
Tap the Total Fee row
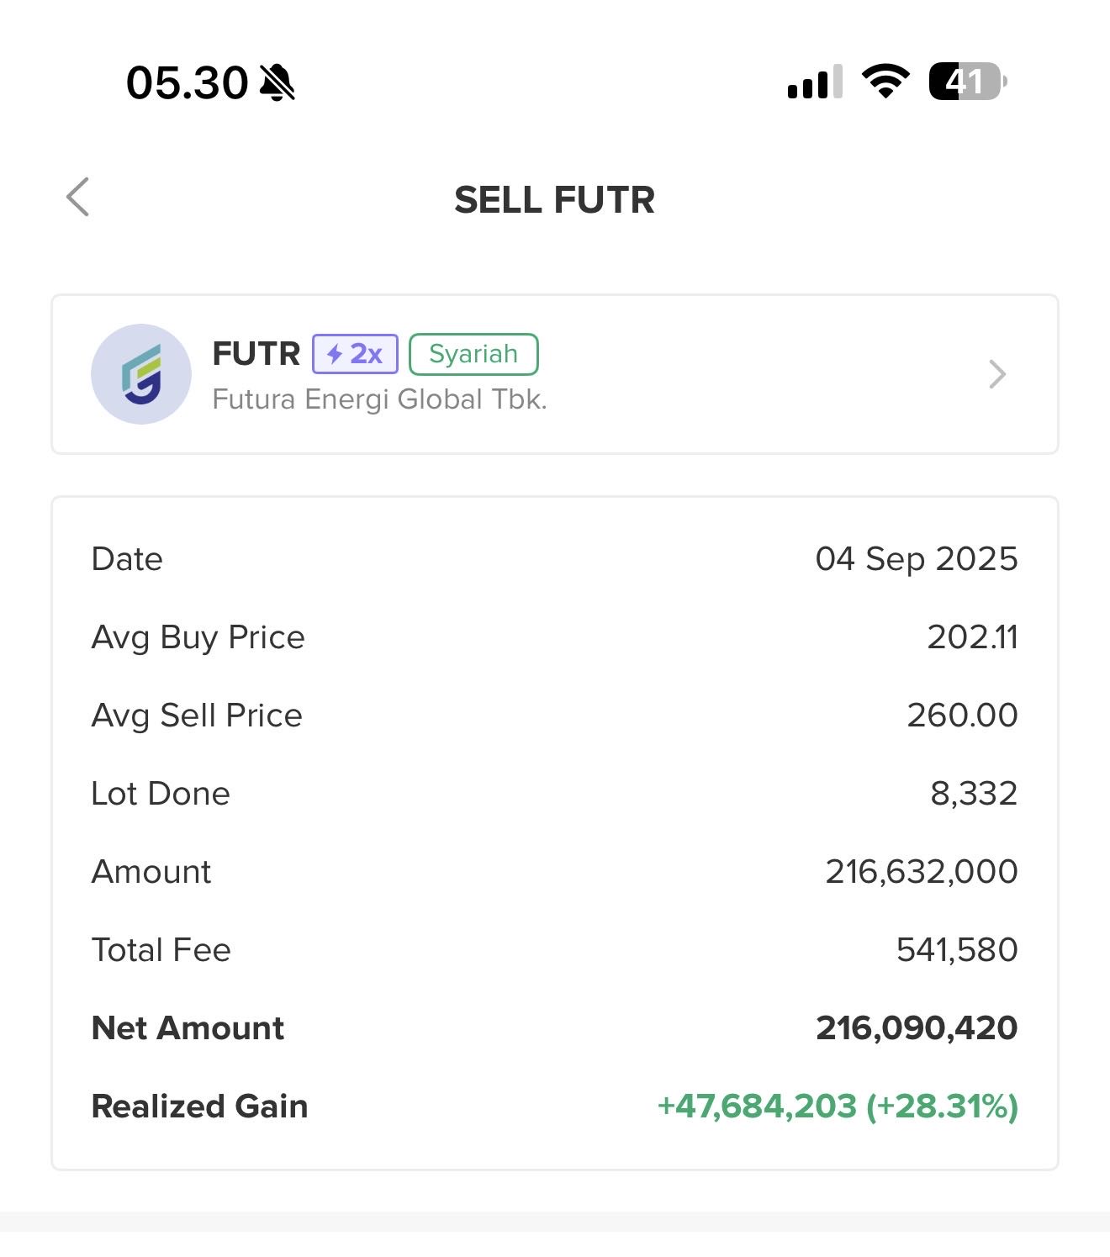click(555, 950)
